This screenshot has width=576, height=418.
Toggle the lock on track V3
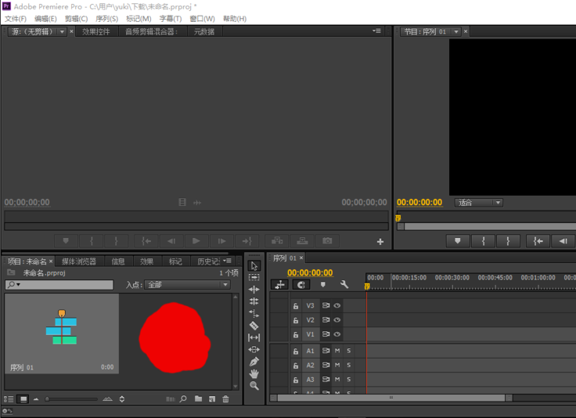(x=296, y=306)
